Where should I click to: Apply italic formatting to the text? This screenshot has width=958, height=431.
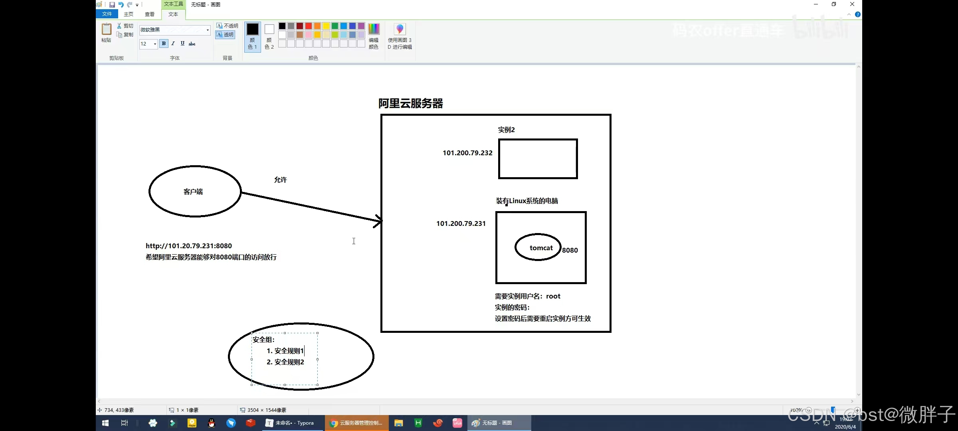[x=173, y=43]
